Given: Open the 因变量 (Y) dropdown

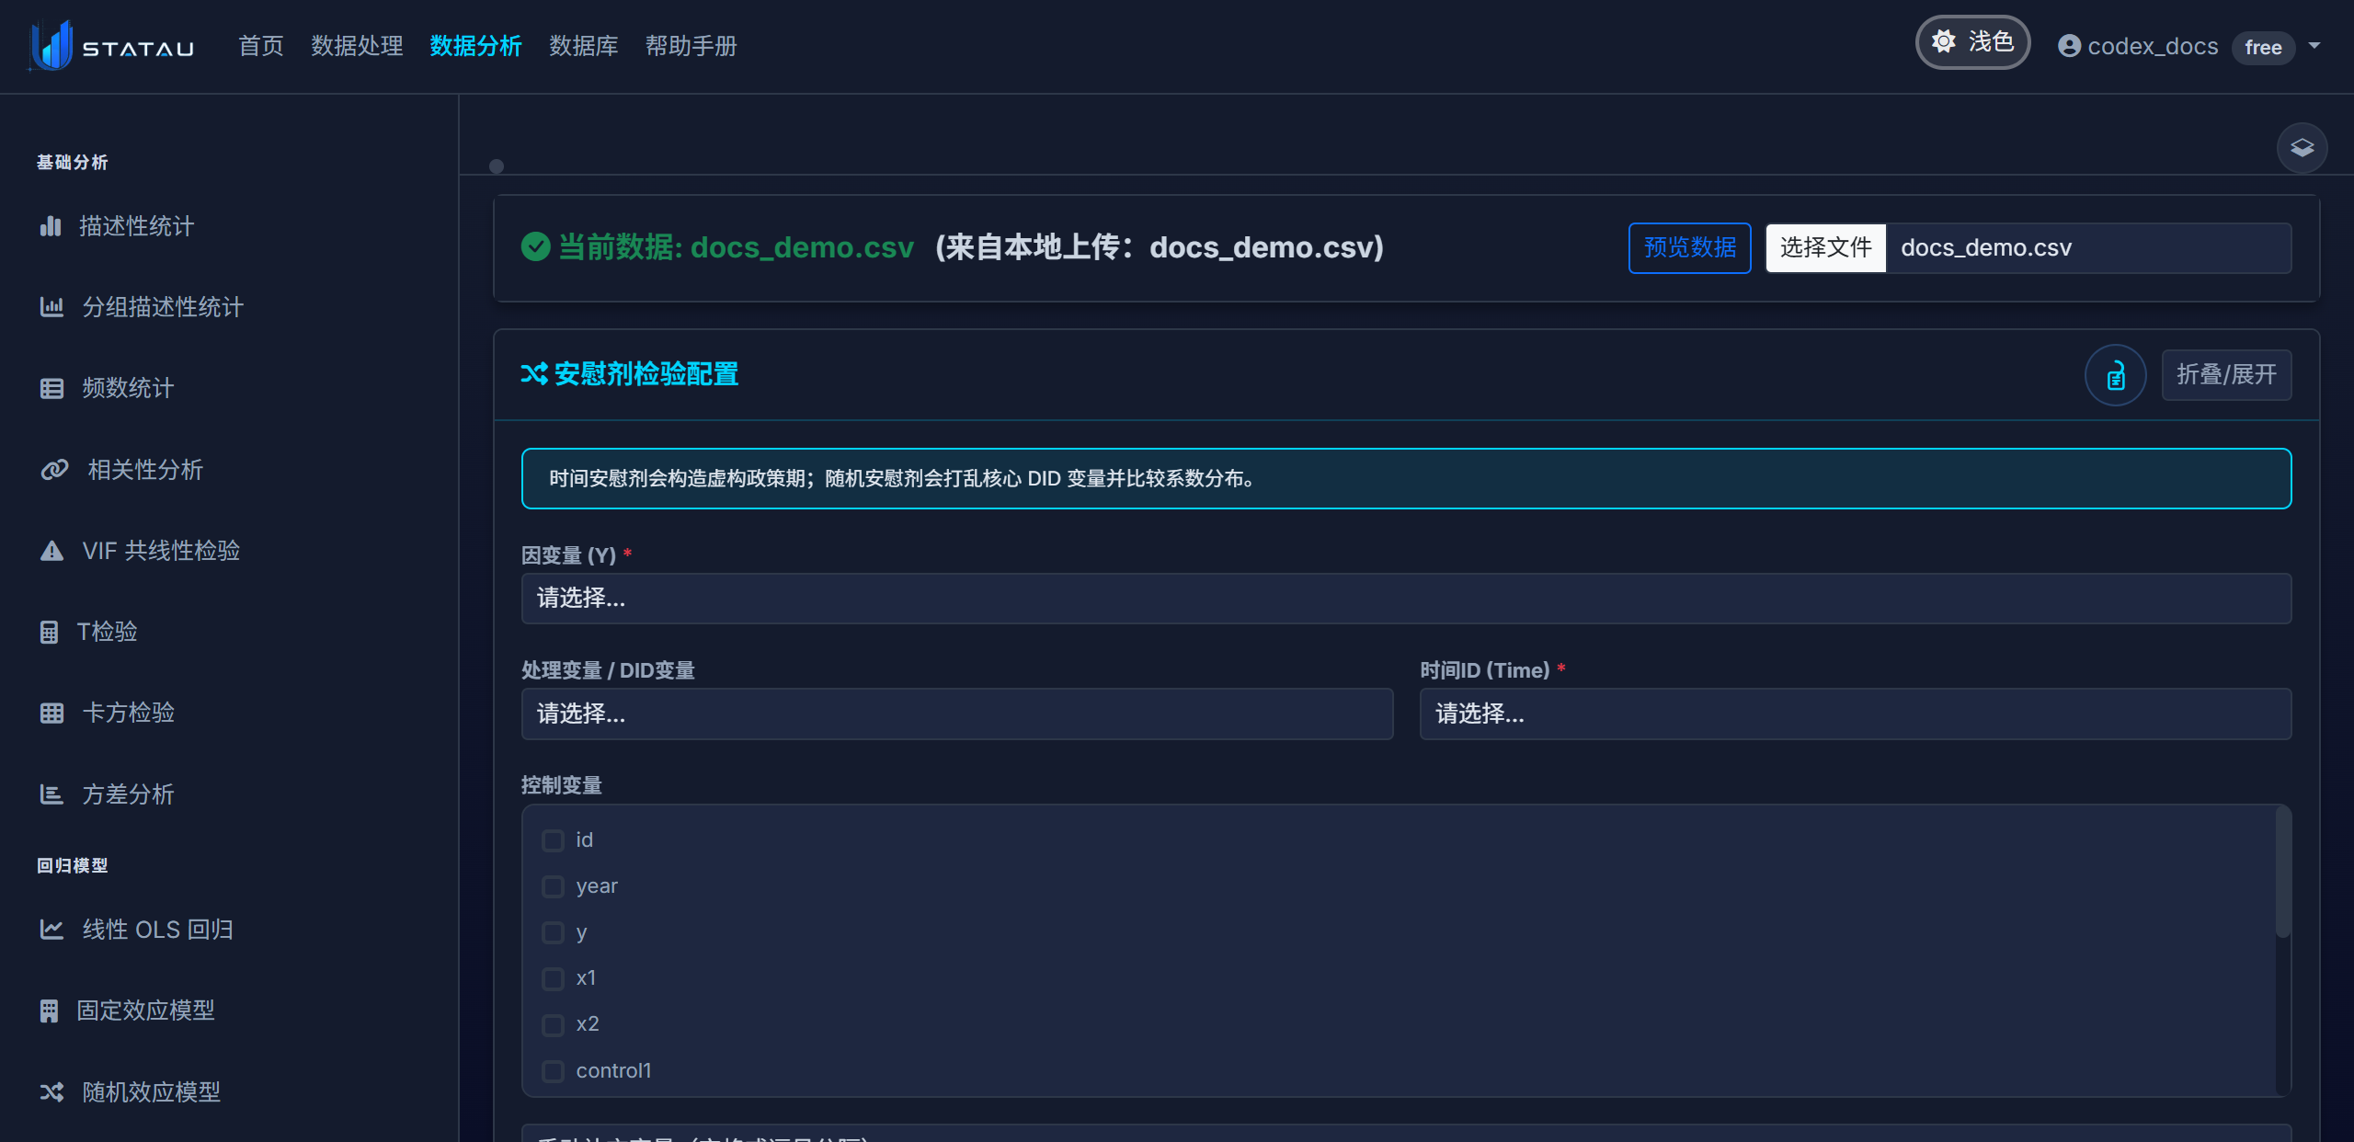Looking at the screenshot, I should [1406, 599].
